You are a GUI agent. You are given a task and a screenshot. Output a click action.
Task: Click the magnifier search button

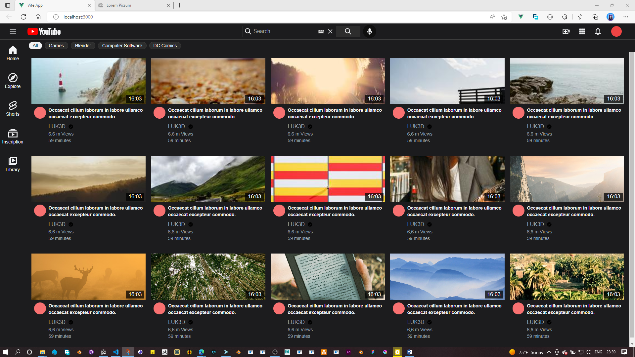tap(348, 31)
